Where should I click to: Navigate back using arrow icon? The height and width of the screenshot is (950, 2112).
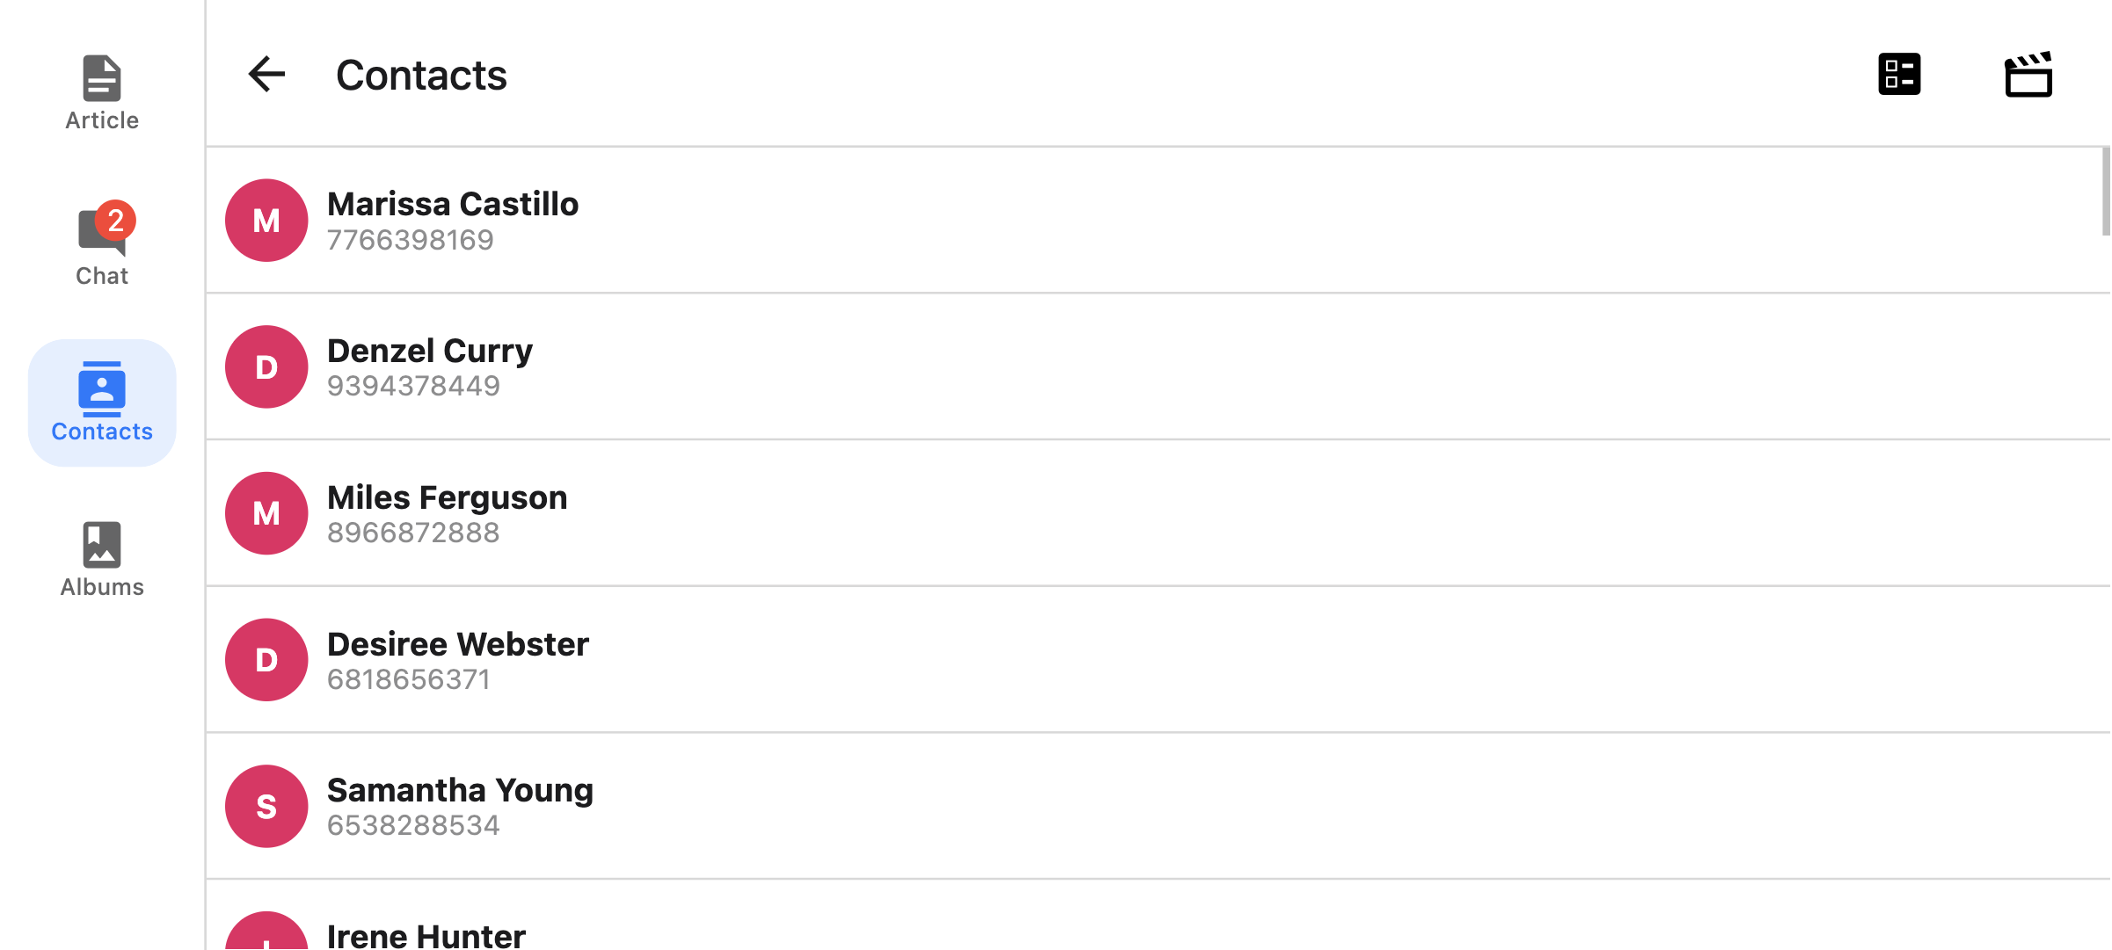pos(266,73)
